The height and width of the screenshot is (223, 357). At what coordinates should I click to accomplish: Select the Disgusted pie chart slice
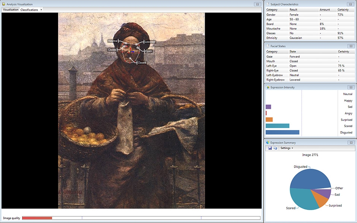point(310,178)
